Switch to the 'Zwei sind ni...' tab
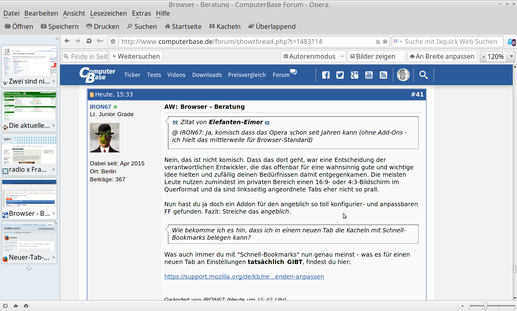This screenshot has width=517, height=311. pyautogui.click(x=29, y=66)
